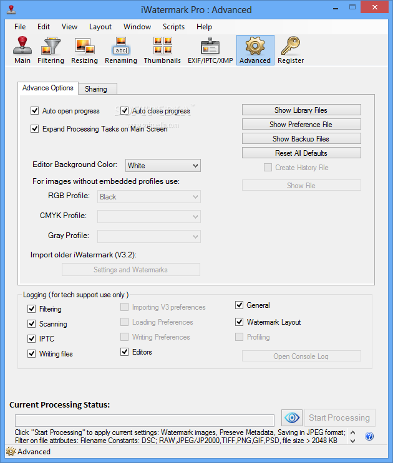Click the Settings and Watermarks import button

click(x=131, y=270)
